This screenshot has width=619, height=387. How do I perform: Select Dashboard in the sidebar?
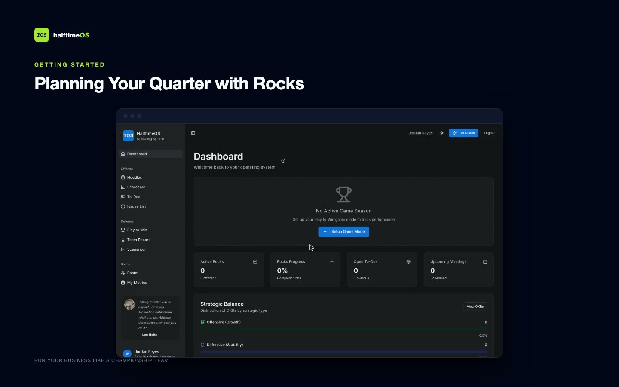(150, 154)
